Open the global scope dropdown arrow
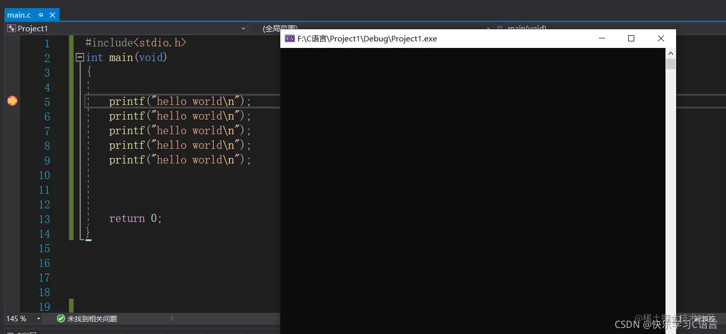 (488, 29)
